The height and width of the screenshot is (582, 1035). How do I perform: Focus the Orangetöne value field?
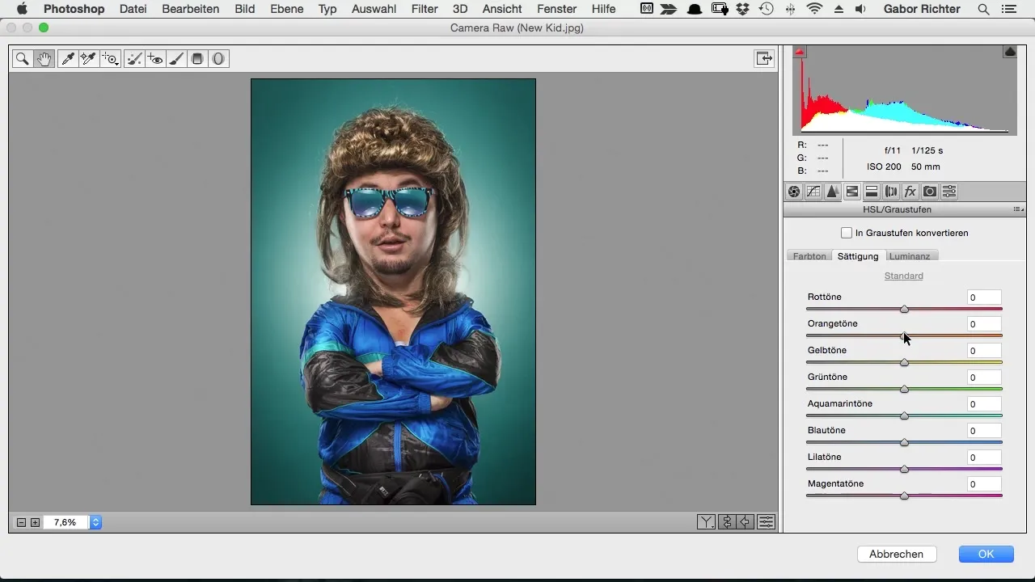pyautogui.click(x=984, y=324)
